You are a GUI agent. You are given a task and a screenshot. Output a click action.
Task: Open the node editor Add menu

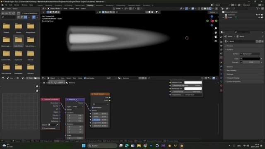click(75, 78)
